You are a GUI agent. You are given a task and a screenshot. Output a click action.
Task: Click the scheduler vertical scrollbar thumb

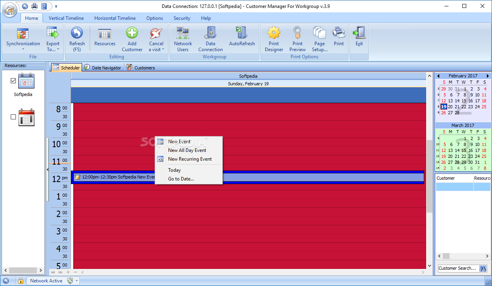pyautogui.click(x=429, y=176)
